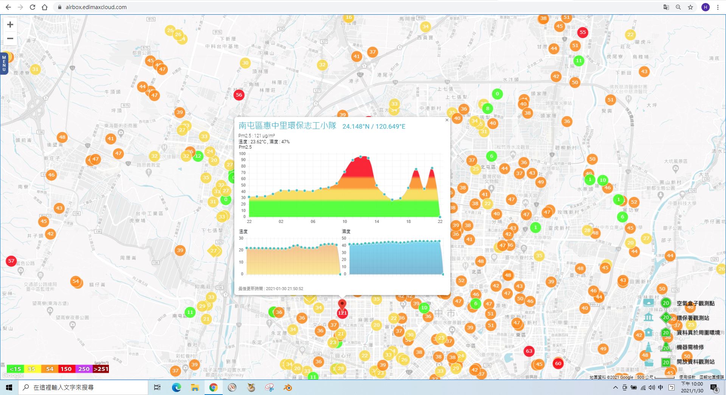Click the Google logo on the map
This screenshot has width=726, height=395.
tap(13, 375)
